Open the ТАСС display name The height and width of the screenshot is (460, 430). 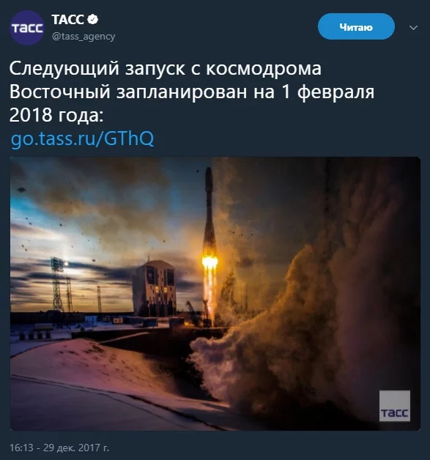coord(67,20)
